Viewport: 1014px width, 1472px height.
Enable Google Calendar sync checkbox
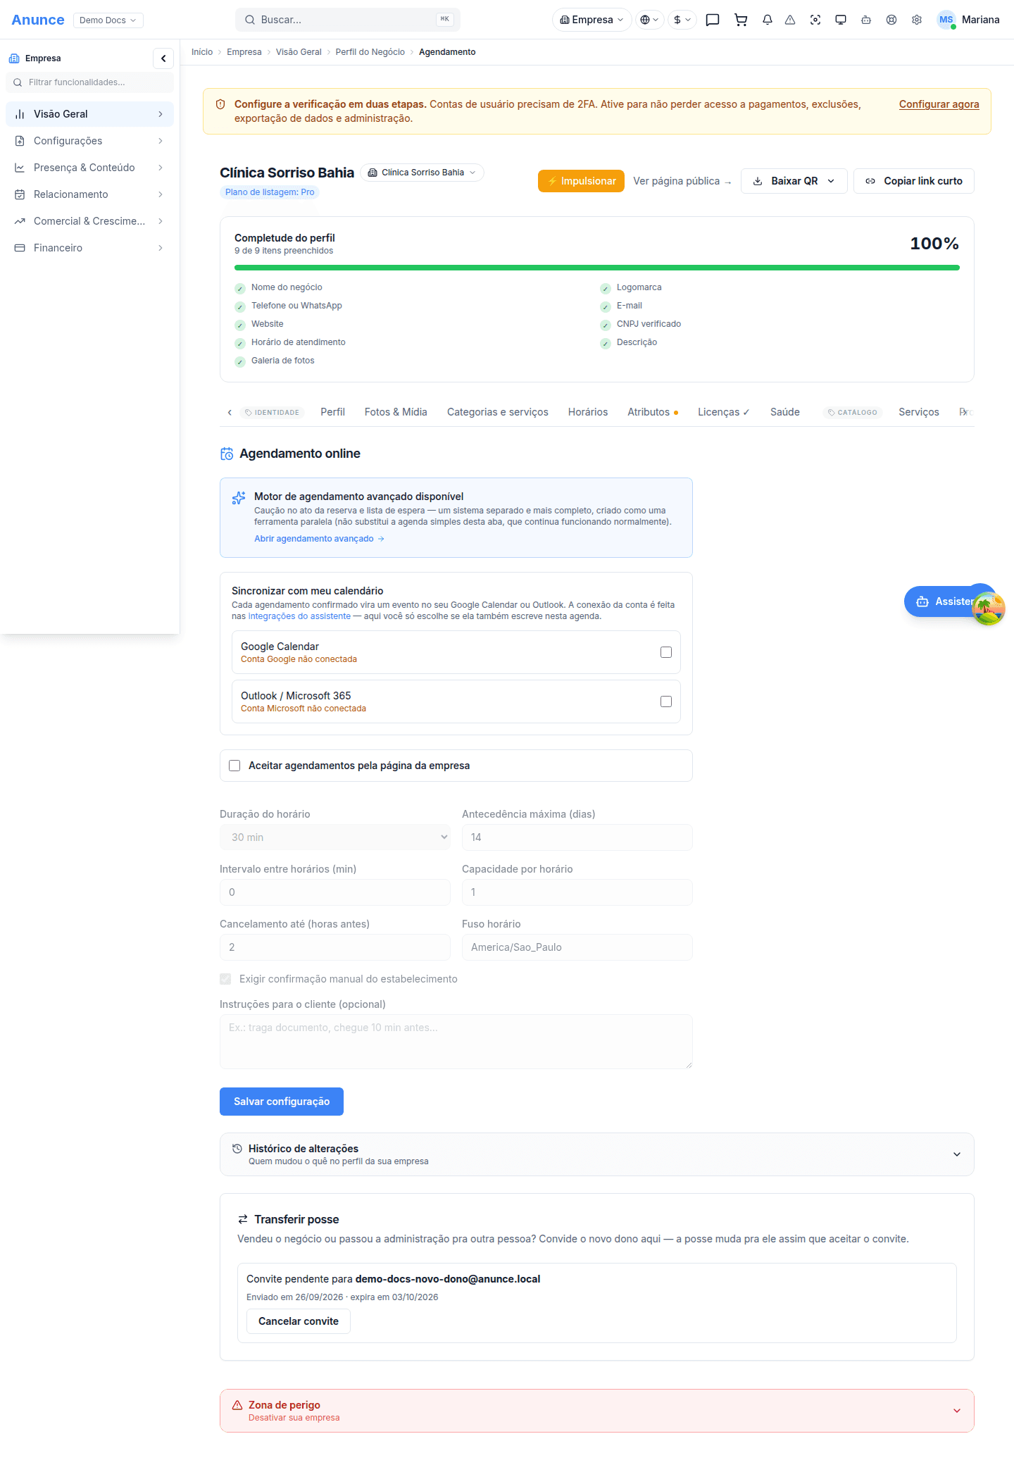pyautogui.click(x=666, y=652)
